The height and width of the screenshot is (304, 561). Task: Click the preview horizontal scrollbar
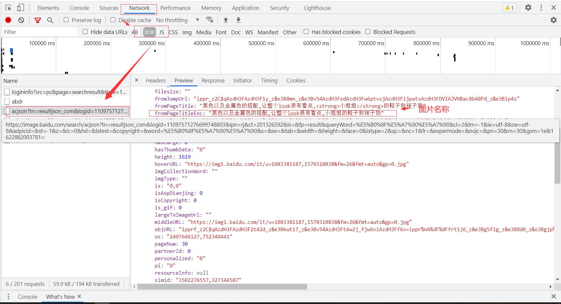[222, 287]
